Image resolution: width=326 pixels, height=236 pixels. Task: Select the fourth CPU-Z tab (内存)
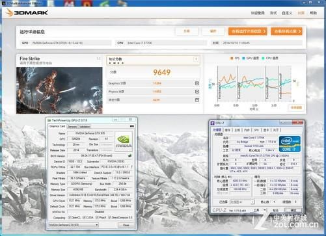(x=247, y=130)
